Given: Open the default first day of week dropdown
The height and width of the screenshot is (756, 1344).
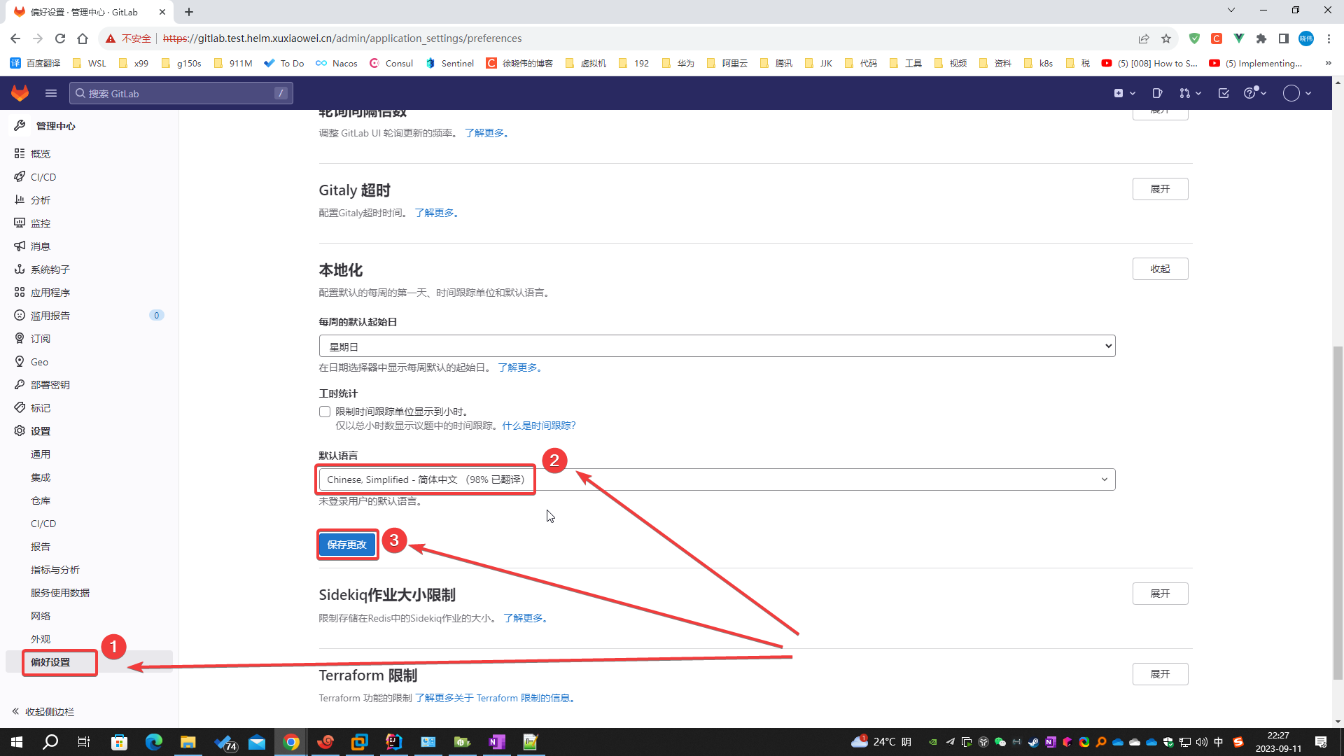Looking at the screenshot, I should [716, 346].
